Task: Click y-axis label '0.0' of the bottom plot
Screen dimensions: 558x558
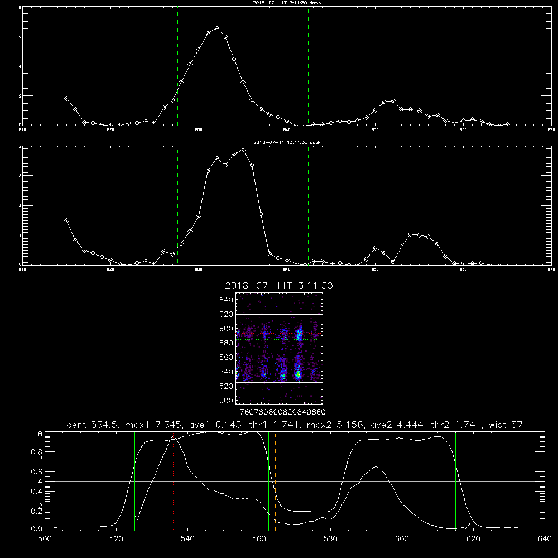Action: pyautogui.click(x=37, y=529)
